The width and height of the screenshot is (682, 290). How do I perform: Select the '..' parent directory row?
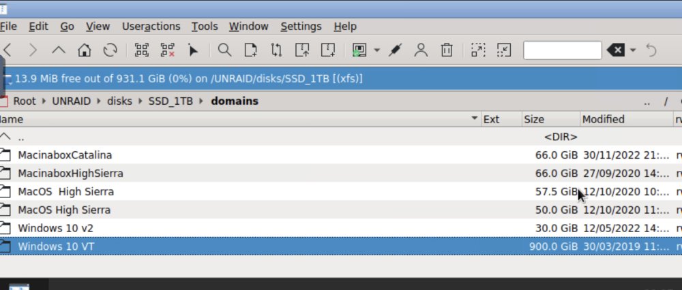(x=341, y=138)
